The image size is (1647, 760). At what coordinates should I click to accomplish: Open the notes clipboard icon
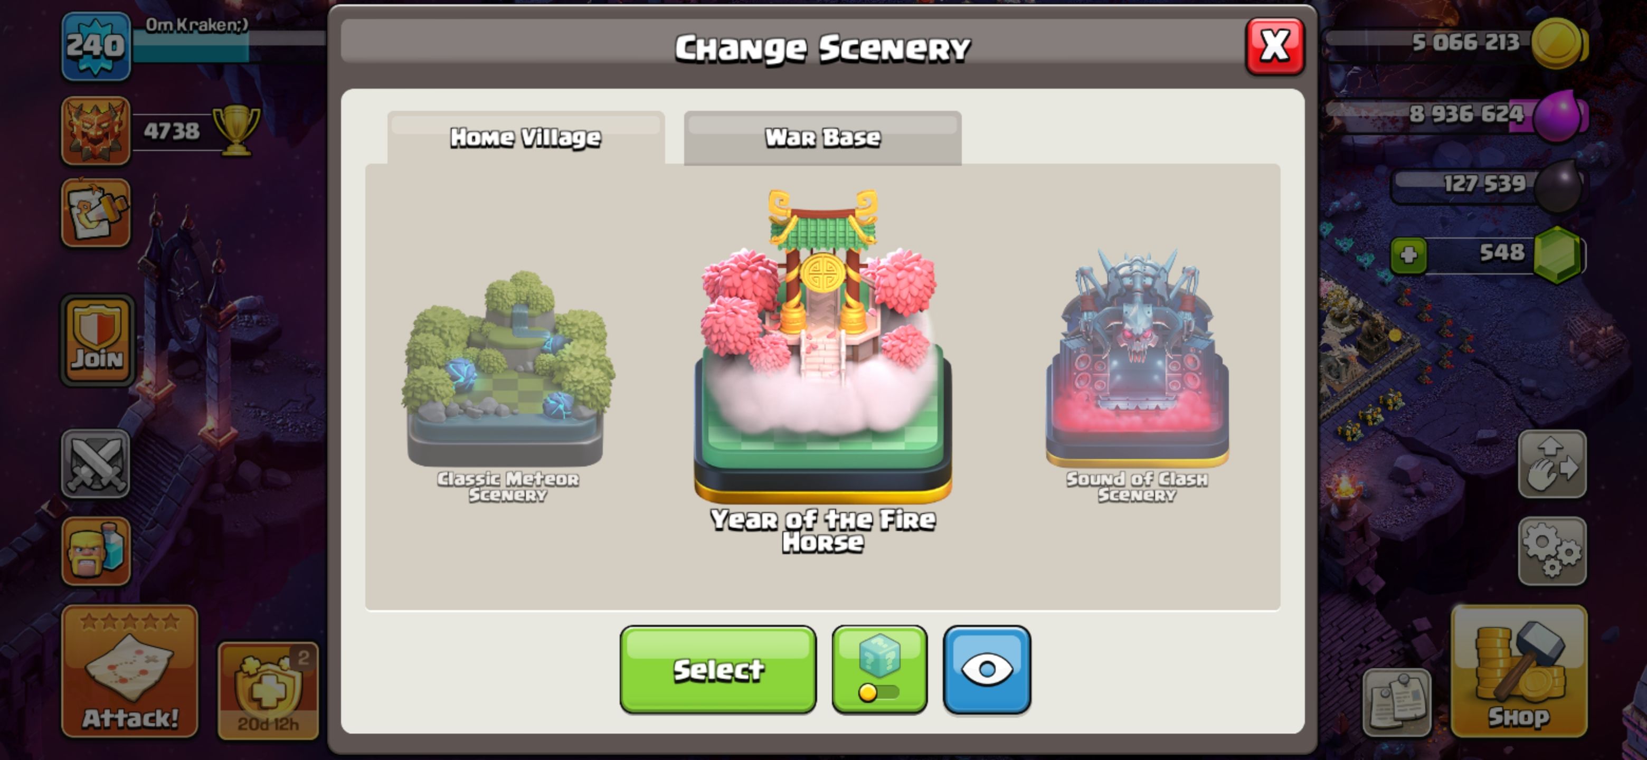coord(1397,702)
